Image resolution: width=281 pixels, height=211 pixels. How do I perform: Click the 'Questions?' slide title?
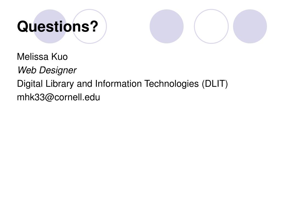tap(58, 27)
